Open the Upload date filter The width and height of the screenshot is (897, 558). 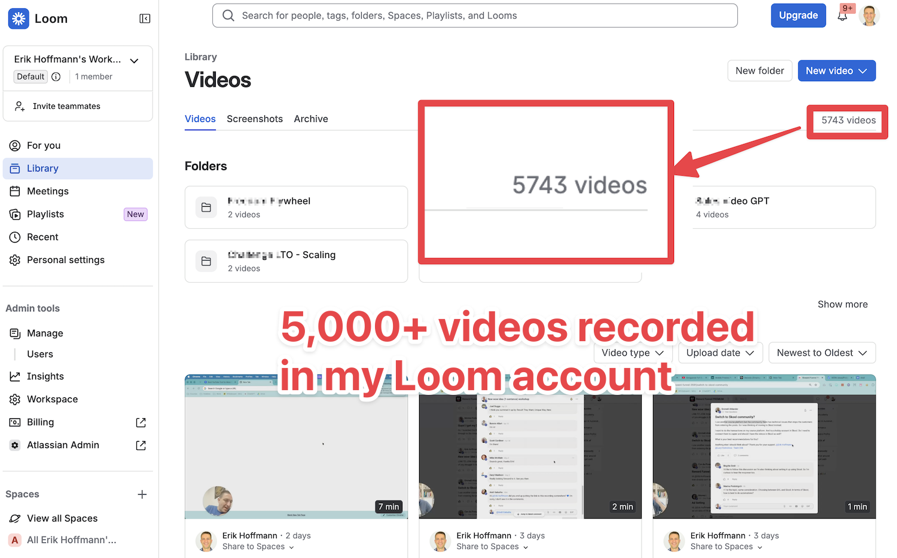click(720, 352)
